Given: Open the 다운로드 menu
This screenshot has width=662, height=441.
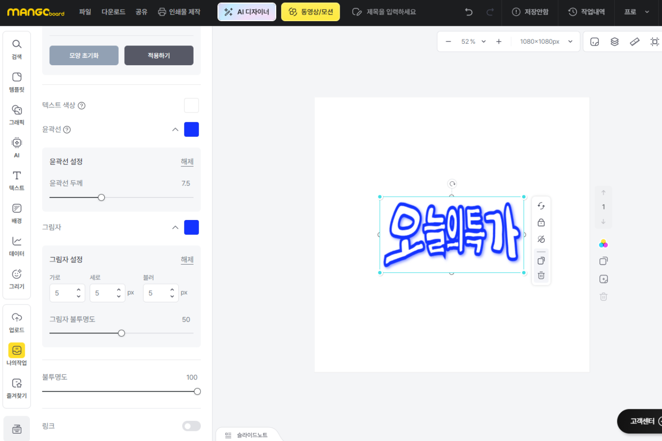Looking at the screenshot, I should (x=113, y=12).
